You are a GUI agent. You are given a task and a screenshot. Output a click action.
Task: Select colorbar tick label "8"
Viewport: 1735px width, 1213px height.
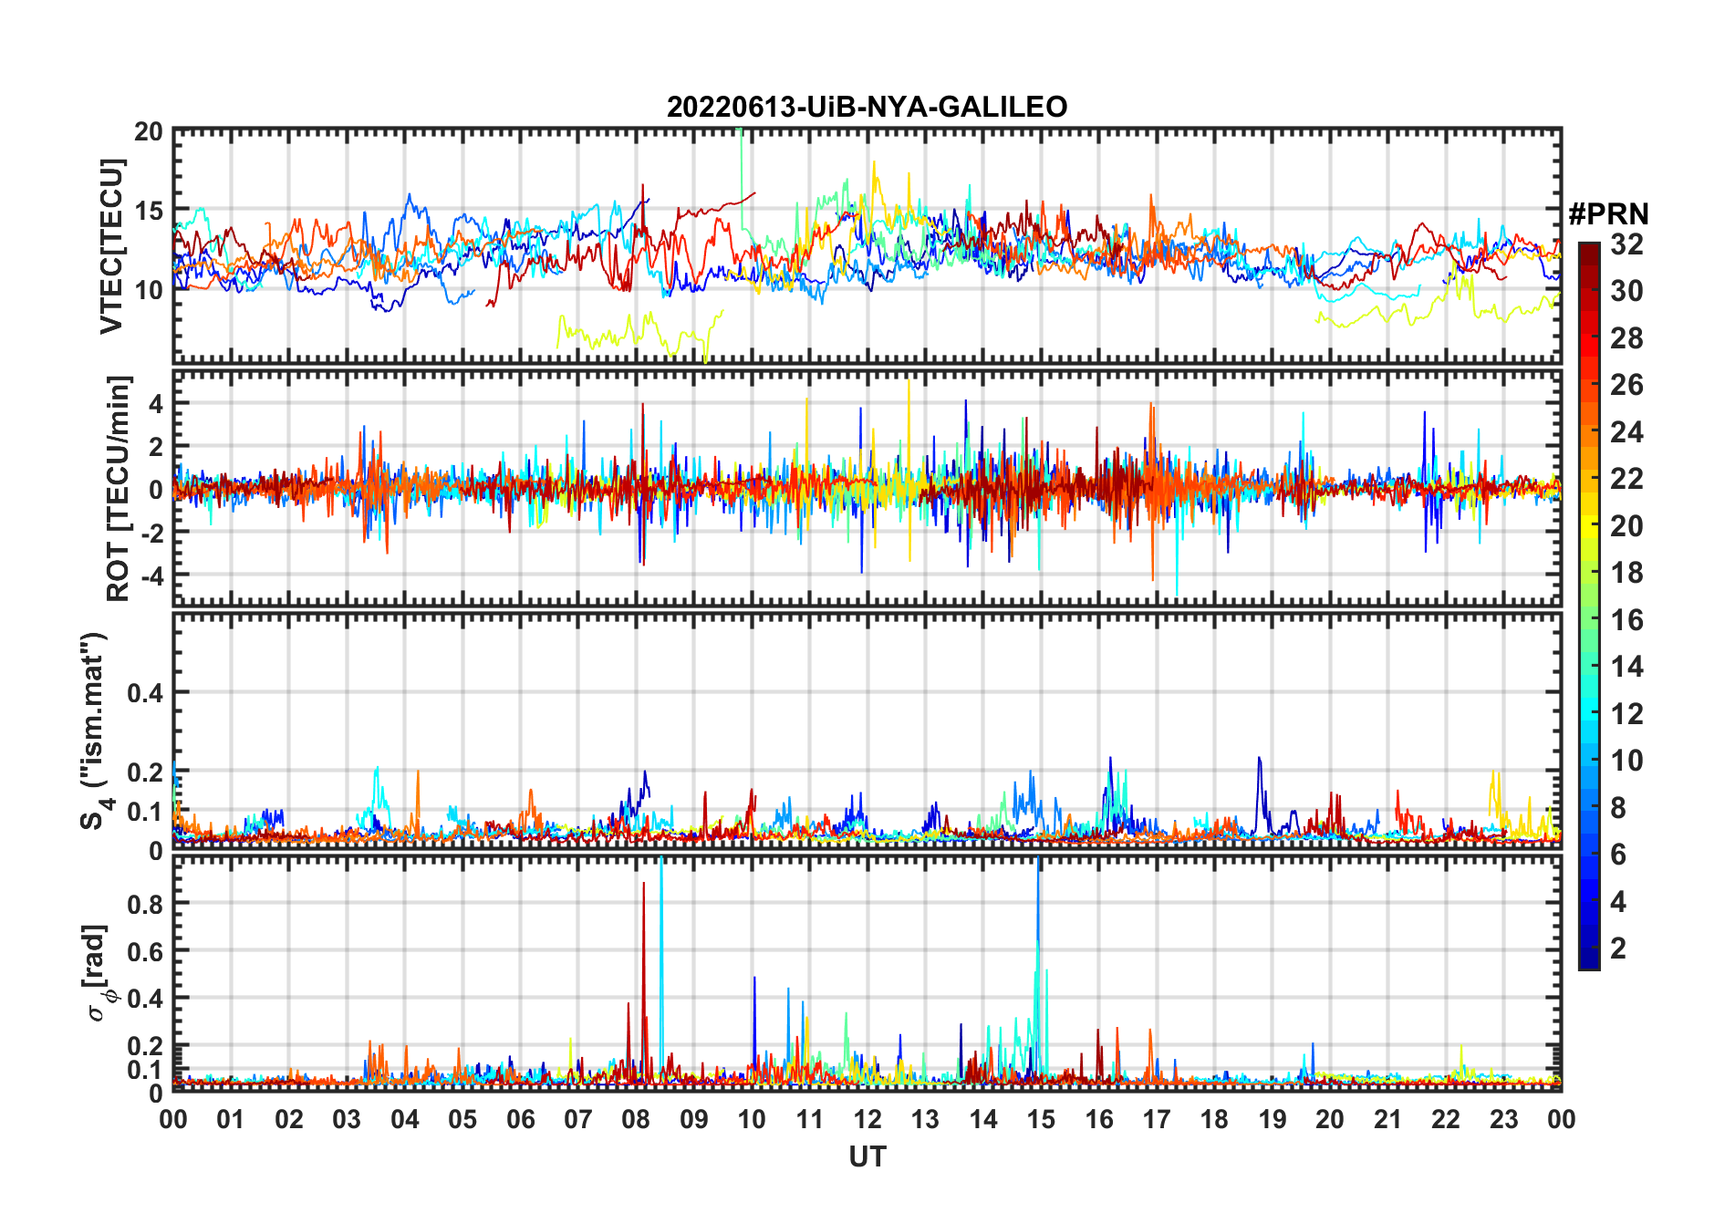[x=1619, y=807]
